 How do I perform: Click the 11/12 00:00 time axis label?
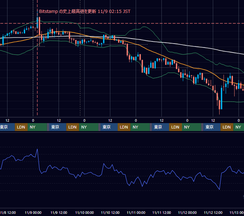coord(187,212)
